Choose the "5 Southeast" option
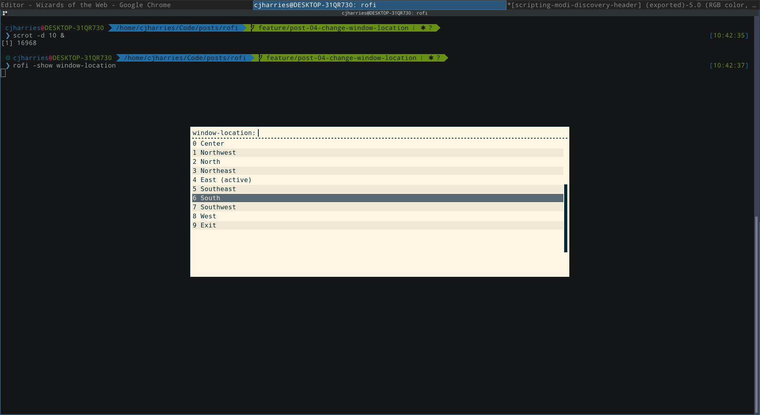This screenshot has width=760, height=415. [378, 189]
